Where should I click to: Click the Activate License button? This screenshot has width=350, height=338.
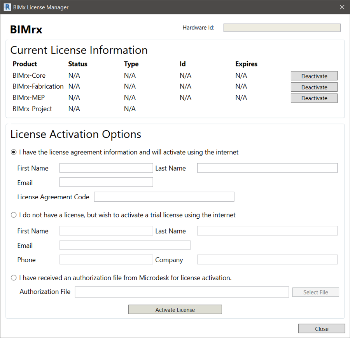click(x=175, y=310)
